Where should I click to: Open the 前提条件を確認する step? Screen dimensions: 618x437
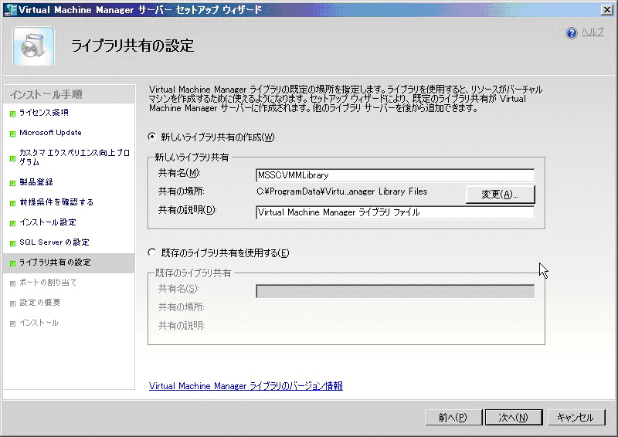[56, 202]
